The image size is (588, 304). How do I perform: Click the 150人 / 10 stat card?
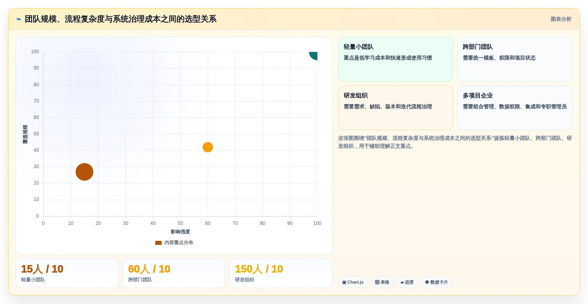(x=281, y=273)
